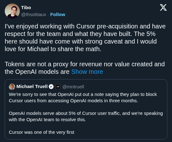
Task: Click the Michael Truell name
Action: pos(32,86)
